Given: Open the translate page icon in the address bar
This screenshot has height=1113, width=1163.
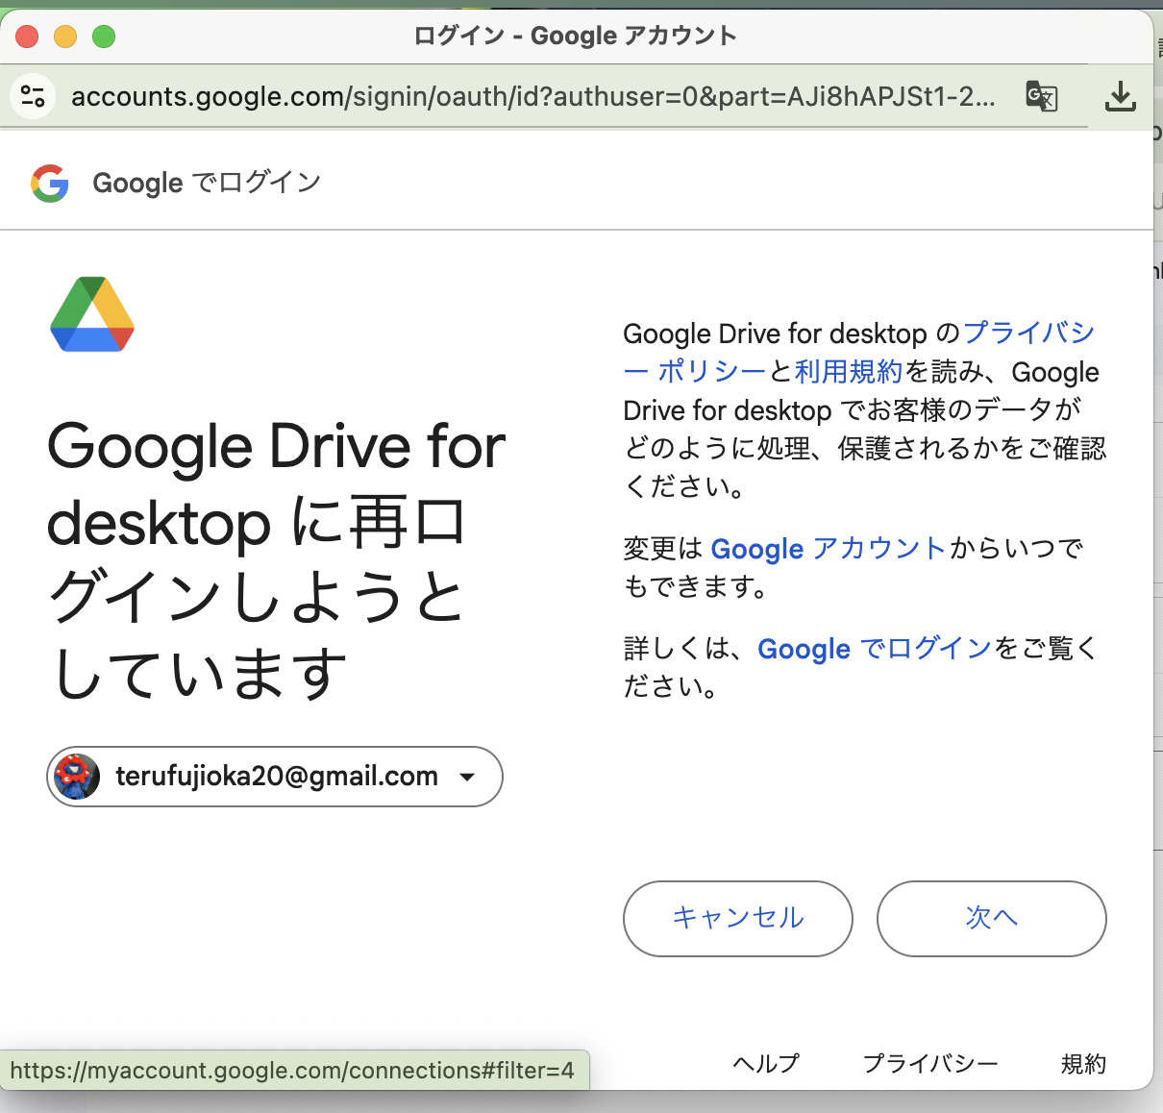Looking at the screenshot, I should [1041, 96].
